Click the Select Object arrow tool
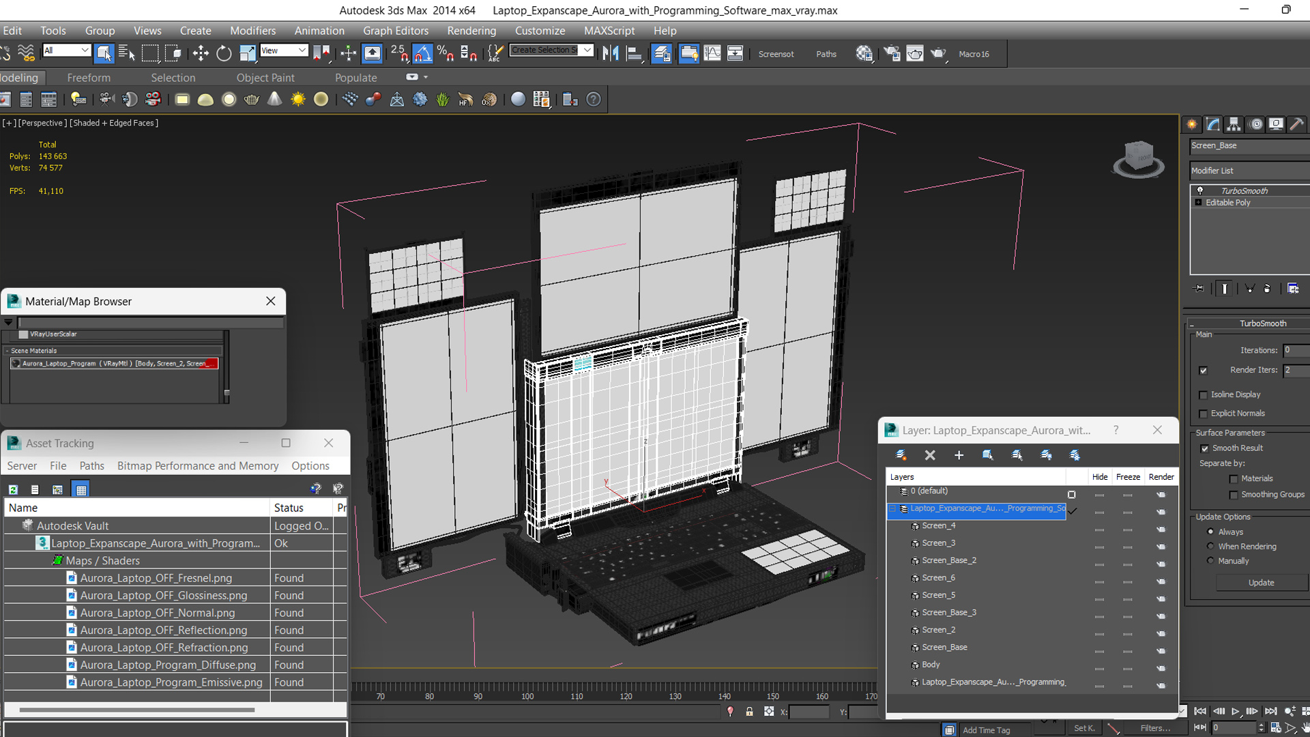Screen dimensions: 1310x737 tap(104, 53)
